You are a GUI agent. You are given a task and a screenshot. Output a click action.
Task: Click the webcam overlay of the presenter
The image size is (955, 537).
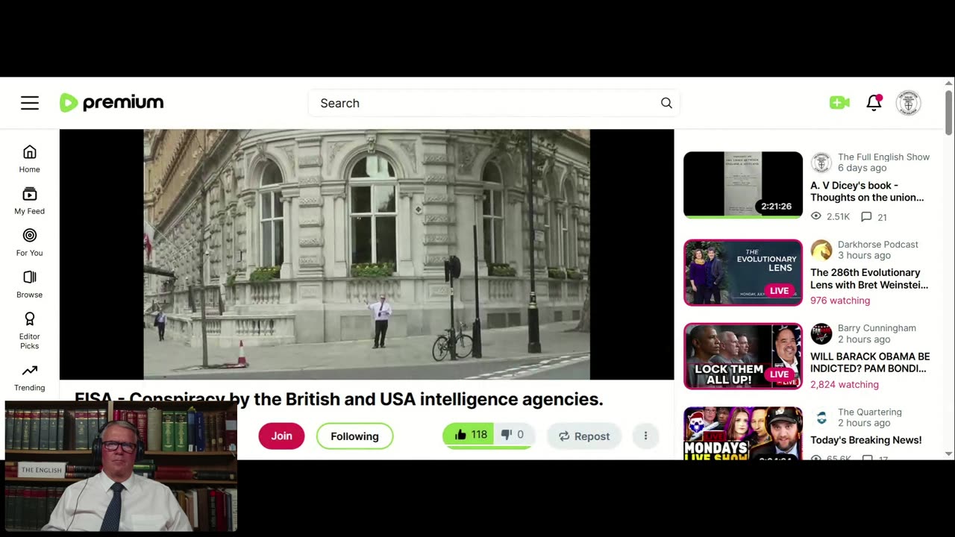click(x=121, y=466)
